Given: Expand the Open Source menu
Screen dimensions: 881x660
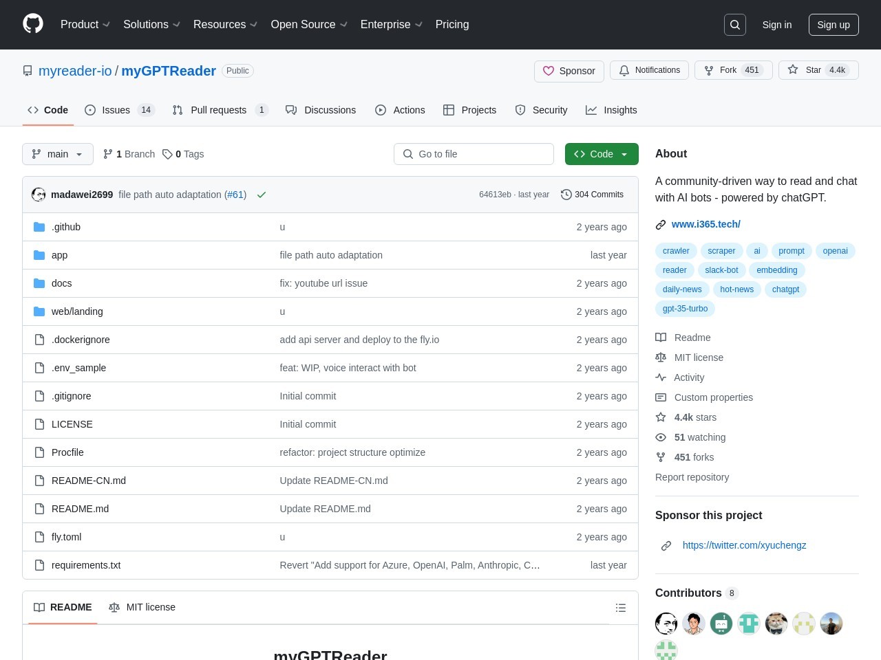Looking at the screenshot, I should click(x=309, y=25).
